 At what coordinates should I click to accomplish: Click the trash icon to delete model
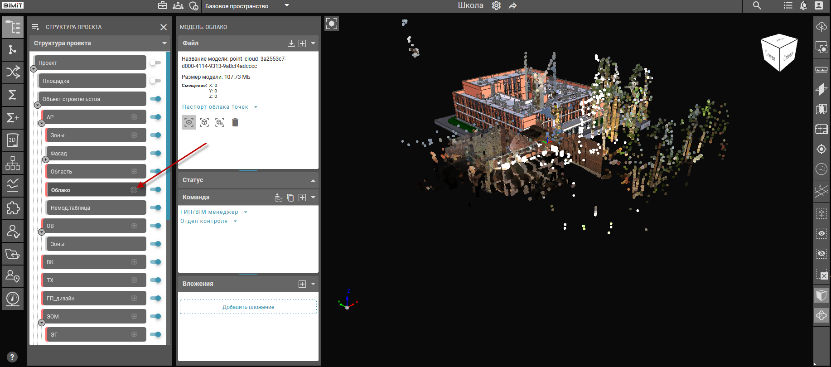click(235, 122)
